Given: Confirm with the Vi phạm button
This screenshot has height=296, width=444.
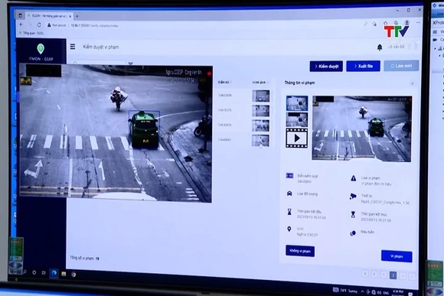Looking at the screenshot, I should click(x=397, y=256).
